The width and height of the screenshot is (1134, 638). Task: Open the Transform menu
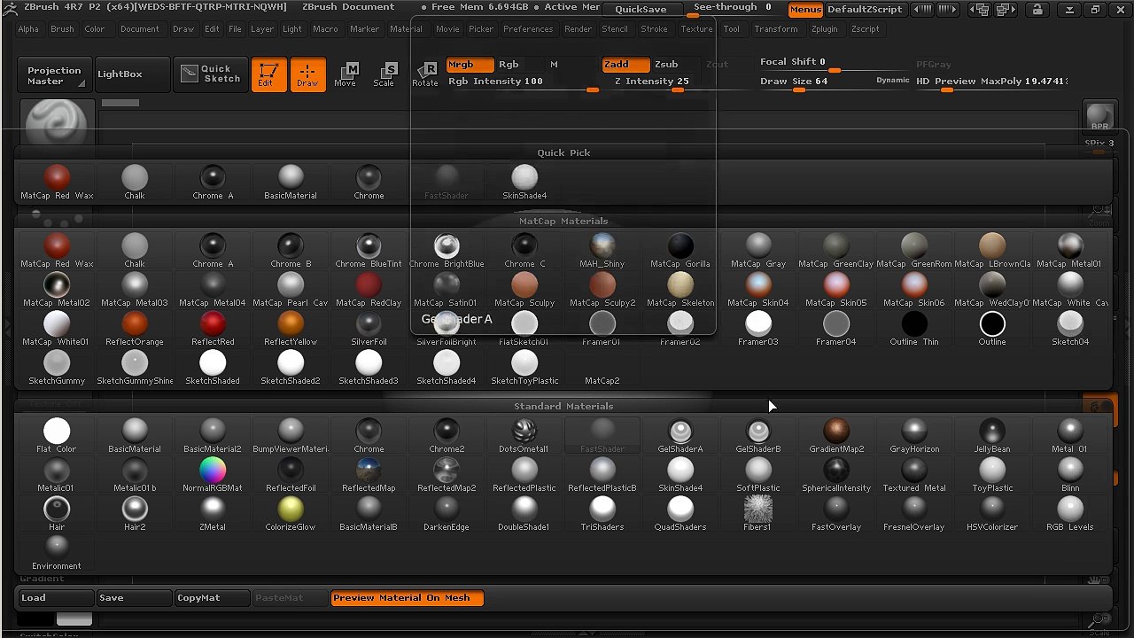776,29
